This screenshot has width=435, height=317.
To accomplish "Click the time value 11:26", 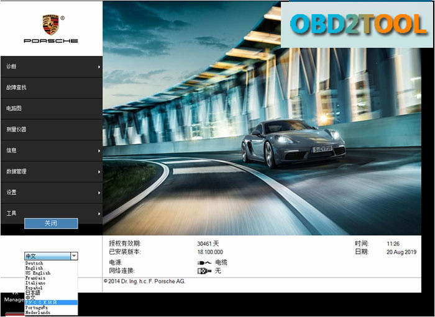I will tap(393, 244).
